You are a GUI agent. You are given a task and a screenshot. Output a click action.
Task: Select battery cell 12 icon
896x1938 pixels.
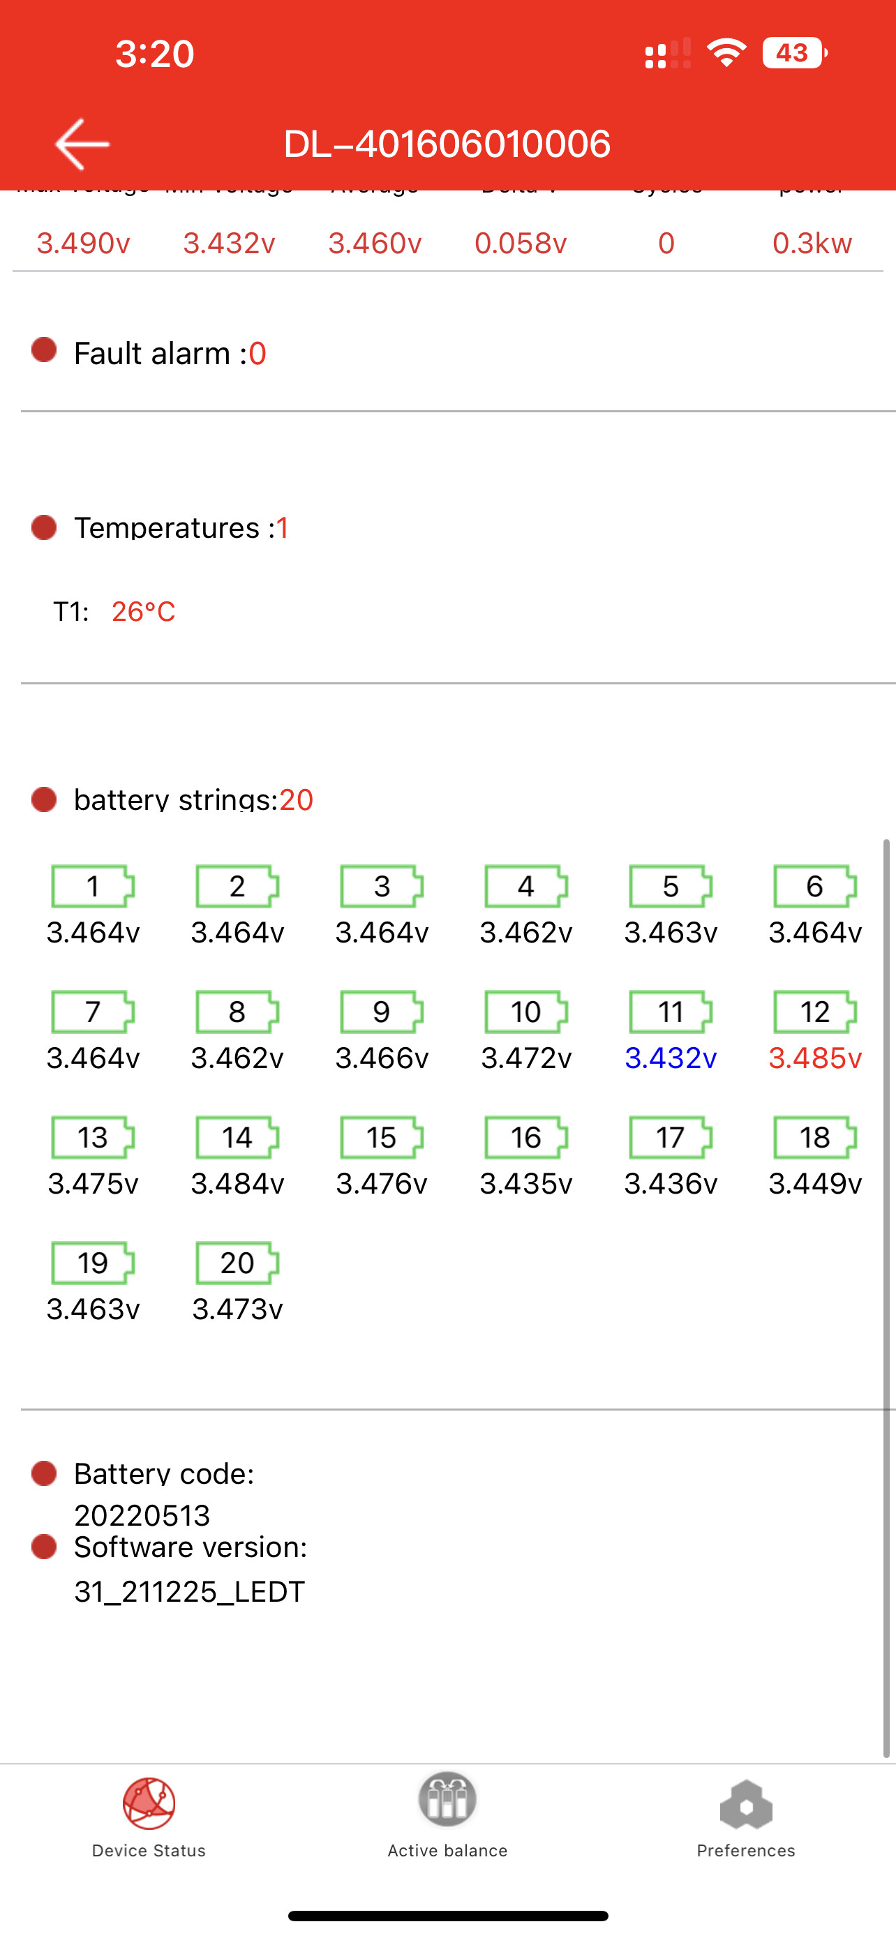click(815, 1012)
